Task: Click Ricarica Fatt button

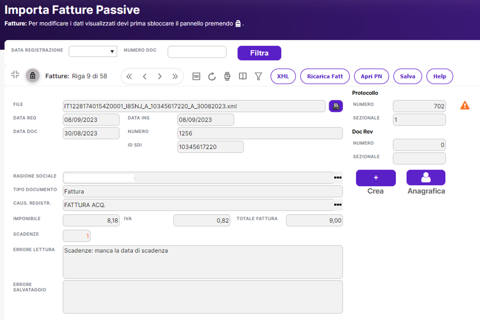Action: point(325,76)
